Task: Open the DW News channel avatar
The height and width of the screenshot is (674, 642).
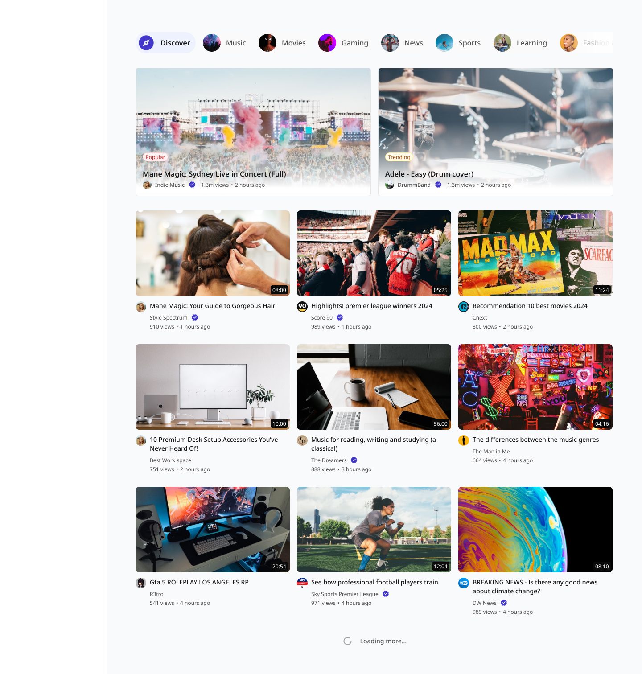Action: 464,583
